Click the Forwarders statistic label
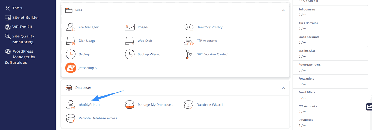Viewport: 372px width, 130px height. [306, 79]
